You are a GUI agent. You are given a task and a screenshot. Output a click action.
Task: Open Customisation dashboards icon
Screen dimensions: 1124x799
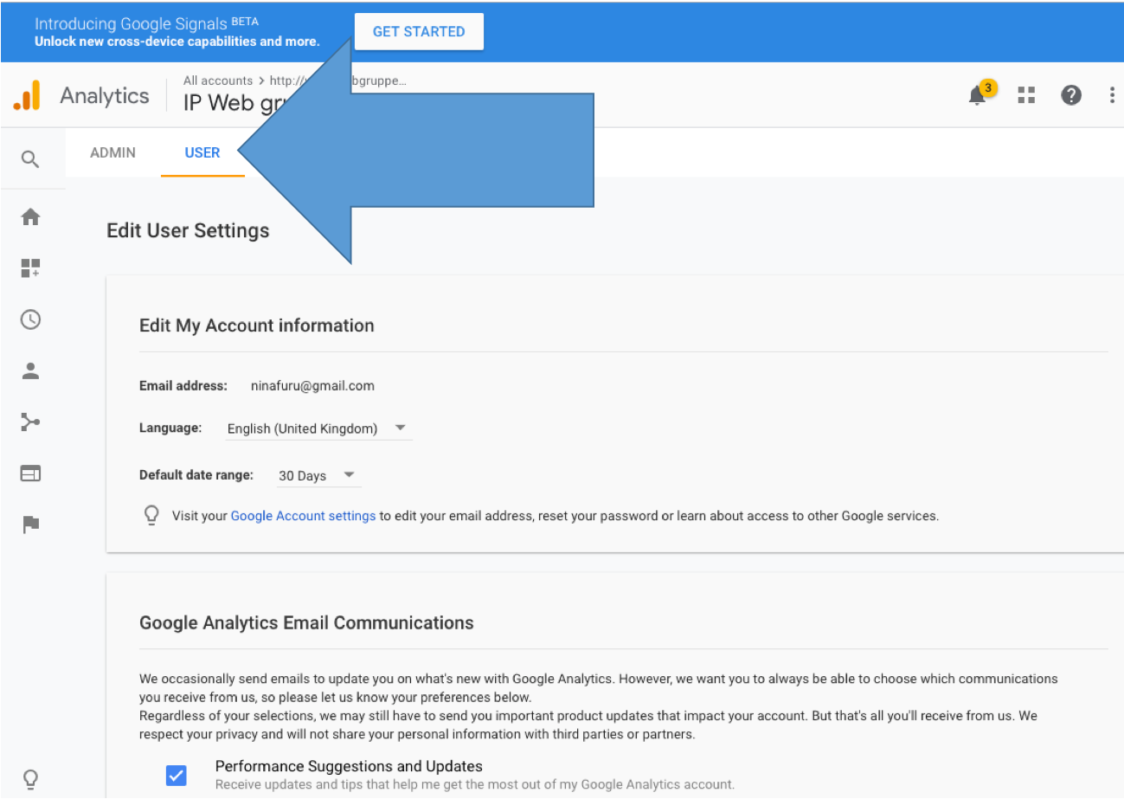(30, 268)
